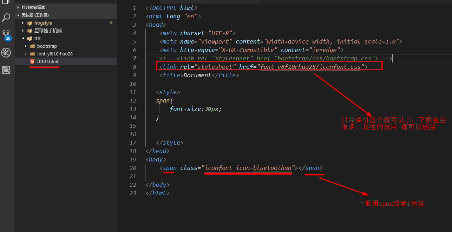Click line number 20 in the gutter
The height and width of the screenshot is (232, 452).
(133, 168)
